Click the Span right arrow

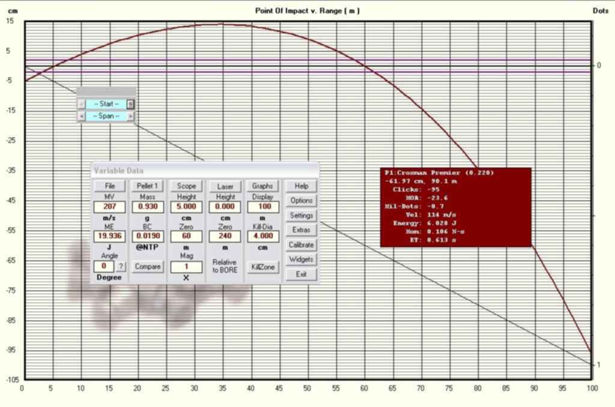[x=130, y=116]
